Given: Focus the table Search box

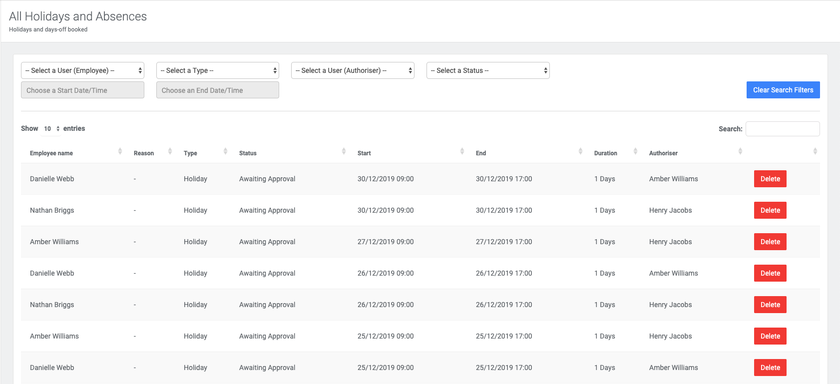Looking at the screenshot, I should [783, 129].
